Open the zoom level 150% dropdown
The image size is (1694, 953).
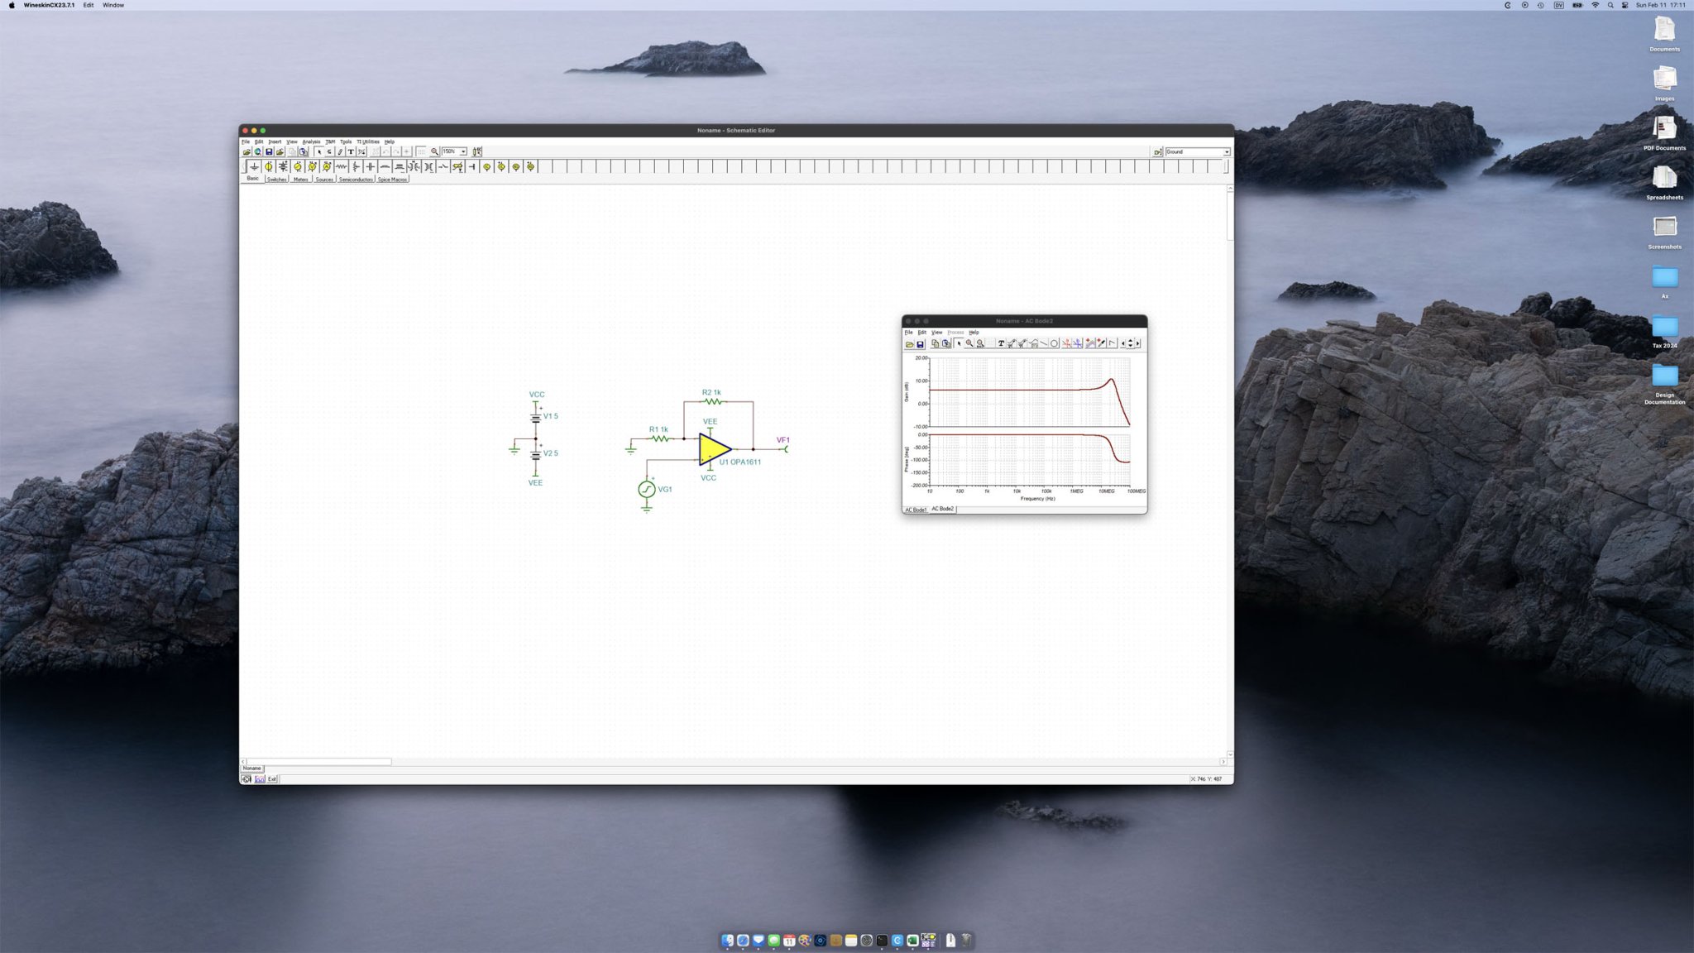click(x=463, y=151)
